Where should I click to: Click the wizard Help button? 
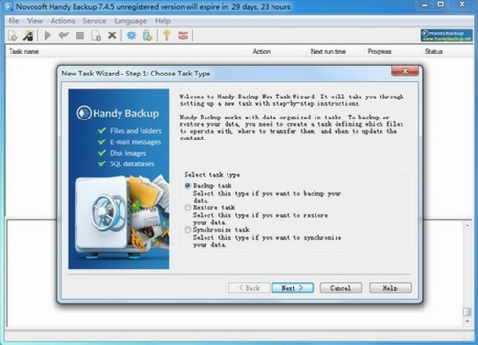390,288
